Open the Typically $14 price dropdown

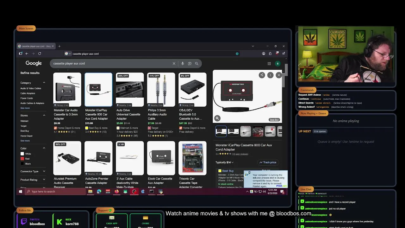click(225, 162)
